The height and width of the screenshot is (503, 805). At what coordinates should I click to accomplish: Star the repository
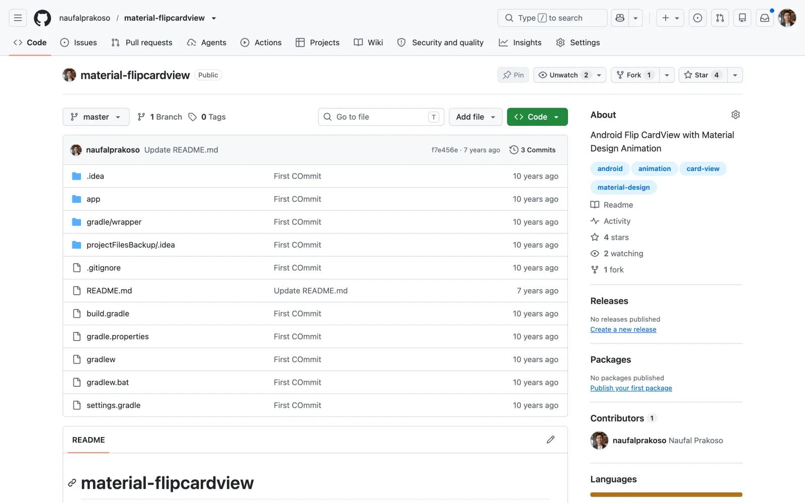pos(702,75)
